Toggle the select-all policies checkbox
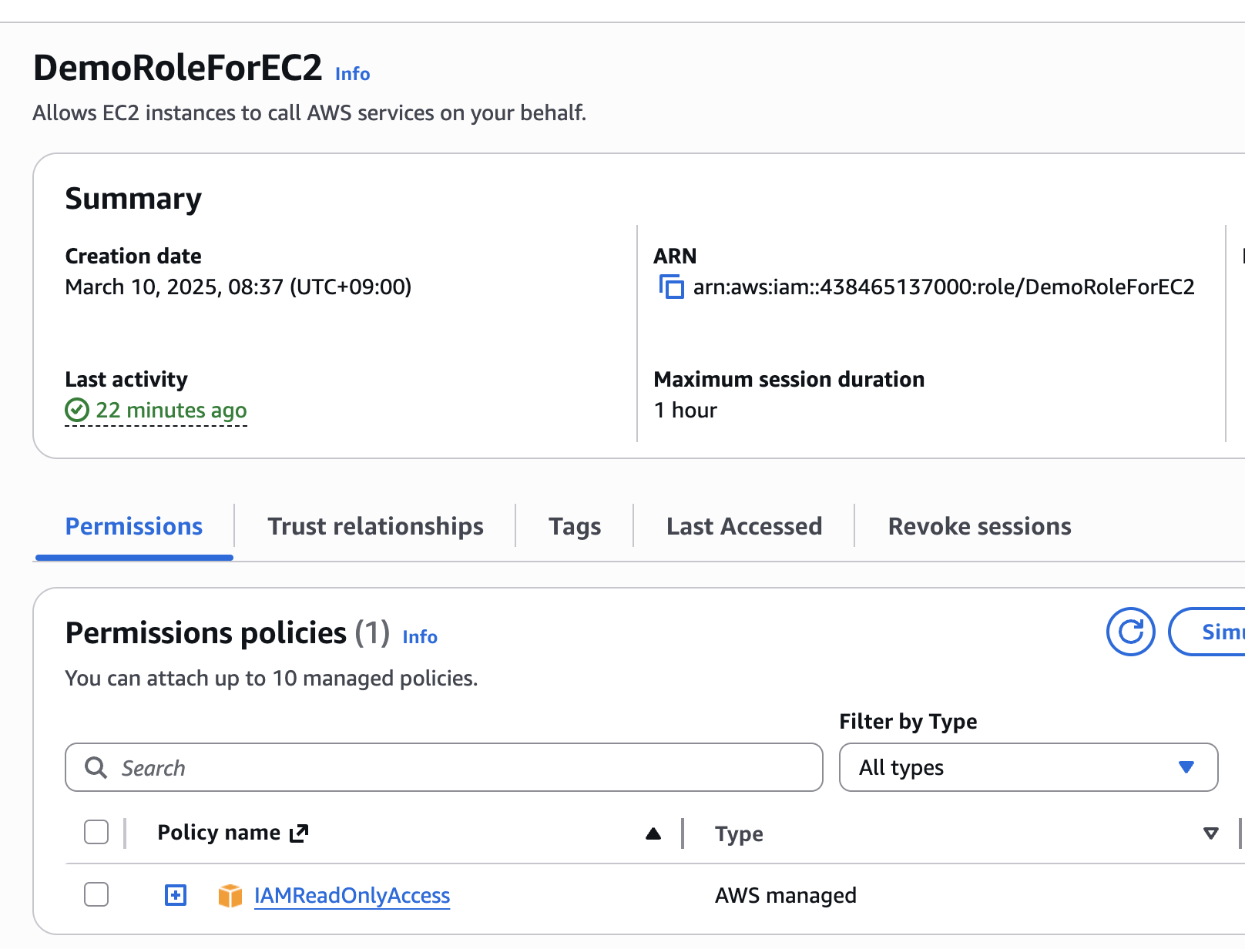Image resolution: width=1245 pixels, height=949 pixels. [96, 832]
